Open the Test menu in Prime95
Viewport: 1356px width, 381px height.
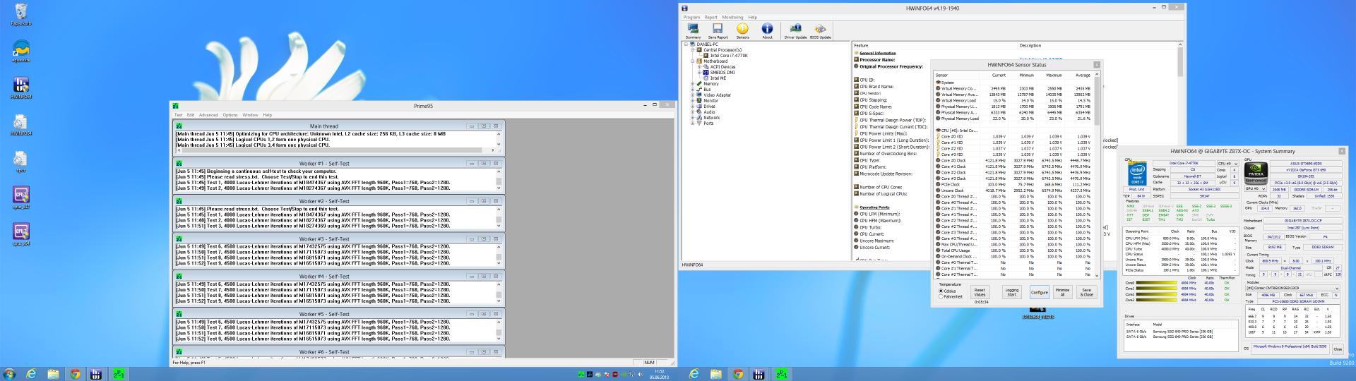click(x=178, y=115)
